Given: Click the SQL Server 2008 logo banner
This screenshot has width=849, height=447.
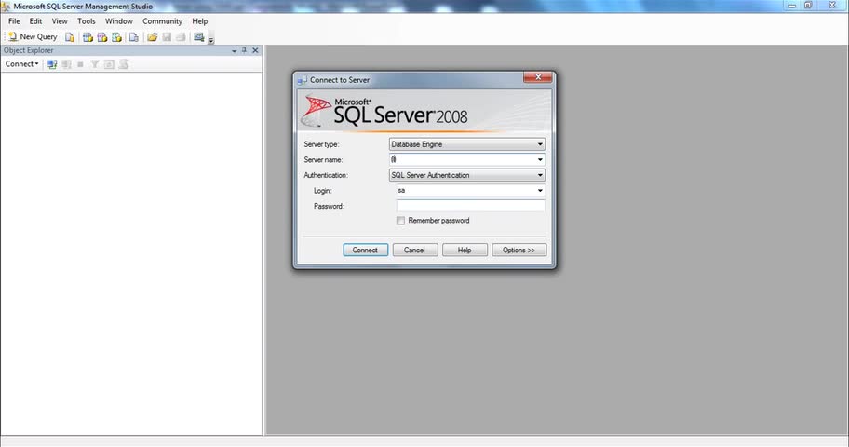Looking at the screenshot, I should tap(424, 111).
